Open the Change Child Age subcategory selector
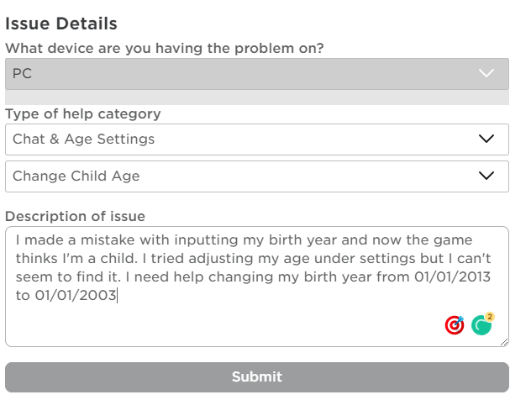The width and height of the screenshot is (510, 400). 235,176
